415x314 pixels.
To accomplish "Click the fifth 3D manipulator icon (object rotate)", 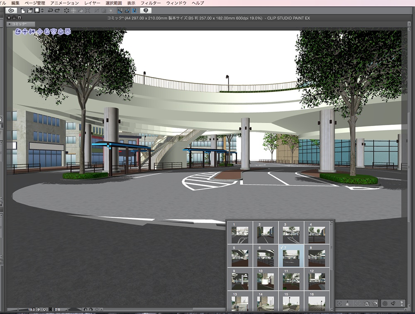I will pyautogui.click(x=47, y=32).
